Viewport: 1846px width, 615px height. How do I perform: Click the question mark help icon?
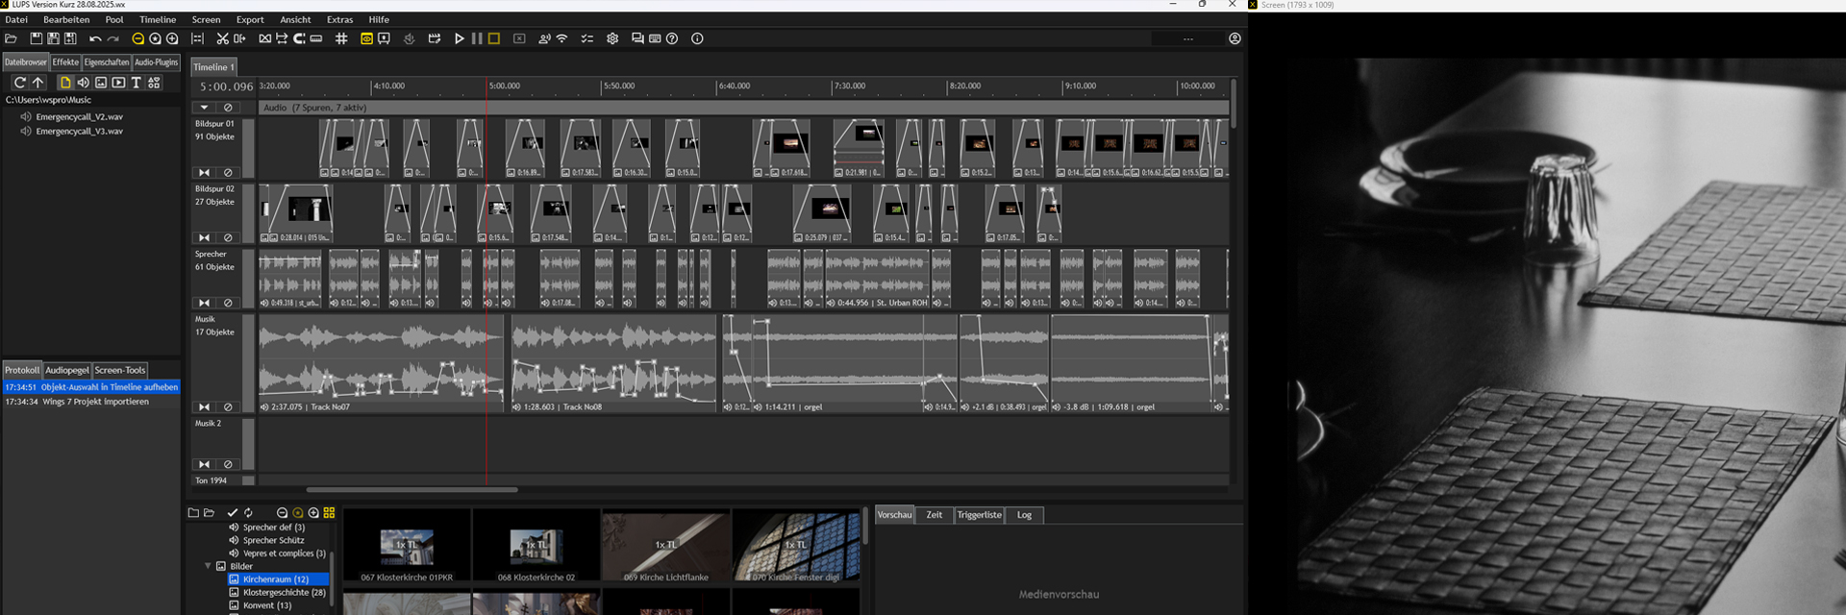coord(672,38)
